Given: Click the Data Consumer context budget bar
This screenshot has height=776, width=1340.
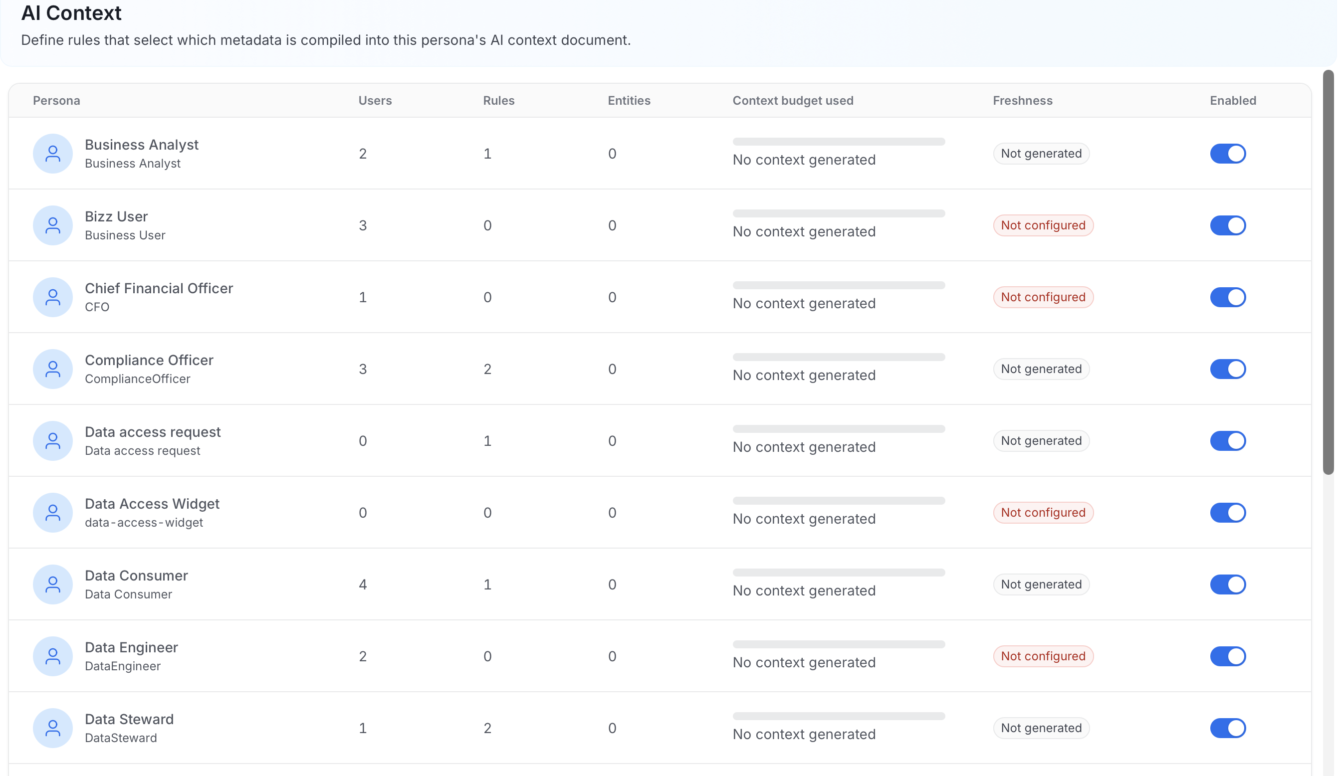Looking at the screenshot, I should [839, 573].
